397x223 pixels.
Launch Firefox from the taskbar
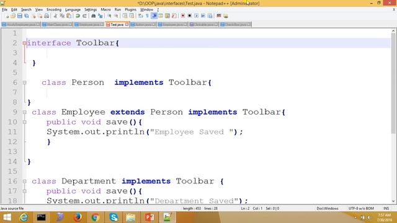click(x=77, y=217)
